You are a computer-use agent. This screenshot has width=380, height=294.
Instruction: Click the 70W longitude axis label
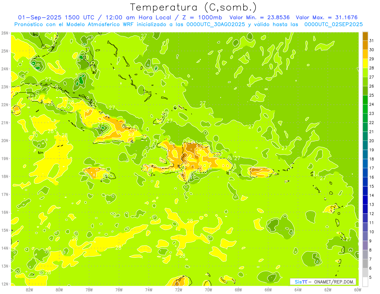click(208, 290)
